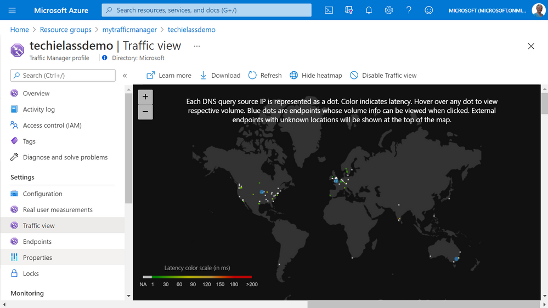Open the Azure portal hamburger menu
The width and height of the screenshot is (548, 308).
click(x=12, y=10)
